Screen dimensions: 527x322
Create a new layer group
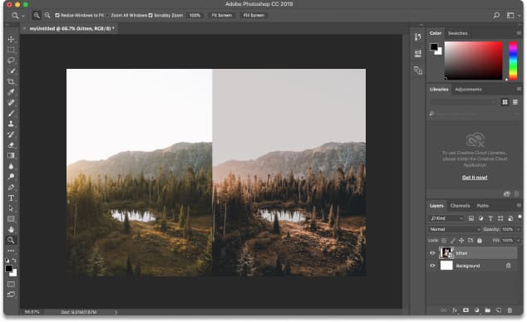[487, 310]
